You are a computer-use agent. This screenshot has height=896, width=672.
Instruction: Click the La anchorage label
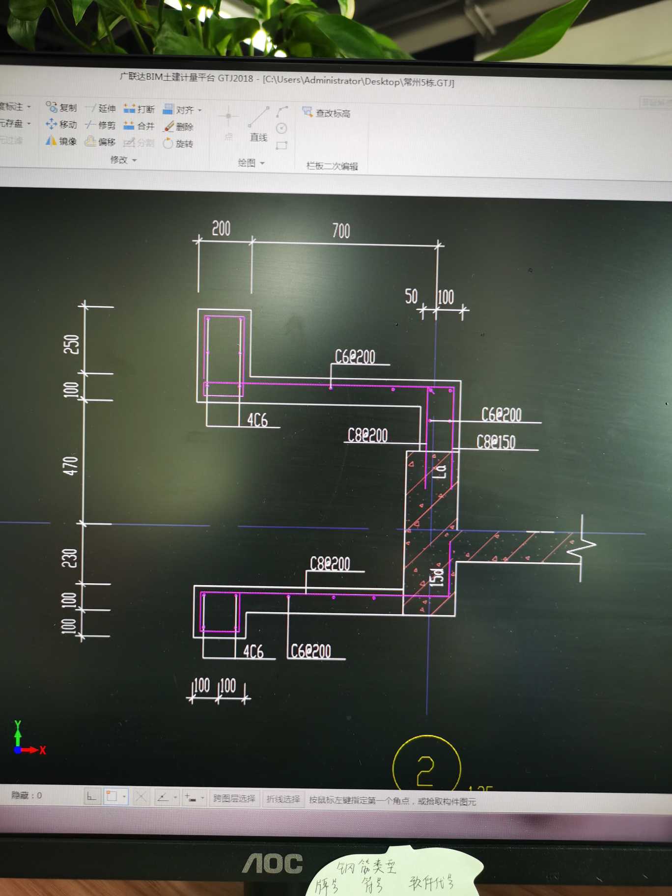click(x=440, y=471)
